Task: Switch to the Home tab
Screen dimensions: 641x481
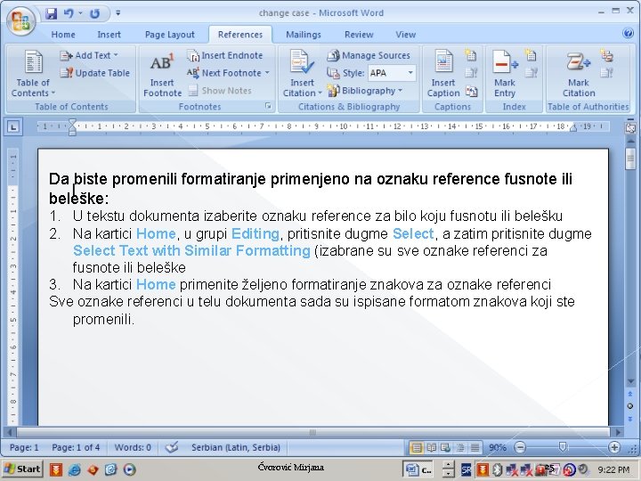Action: pyautogui.click(x=63, y=35)
